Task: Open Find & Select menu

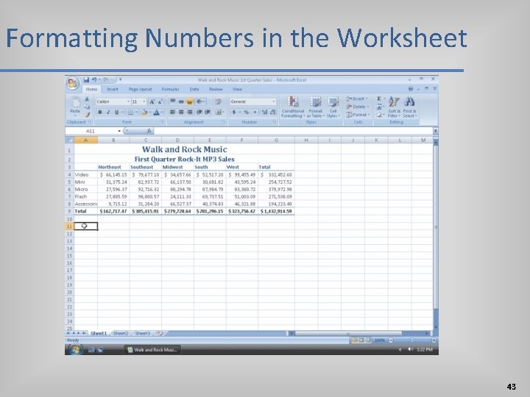Action: (409, 107)
